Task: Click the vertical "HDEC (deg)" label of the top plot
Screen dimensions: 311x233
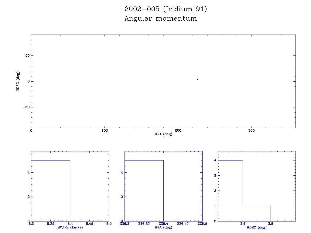Action: point(18,81)
